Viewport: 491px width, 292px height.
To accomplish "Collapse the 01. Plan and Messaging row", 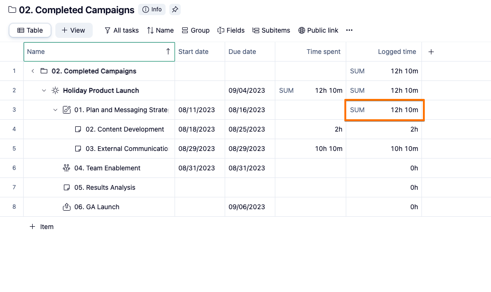I will click(55, 110).
